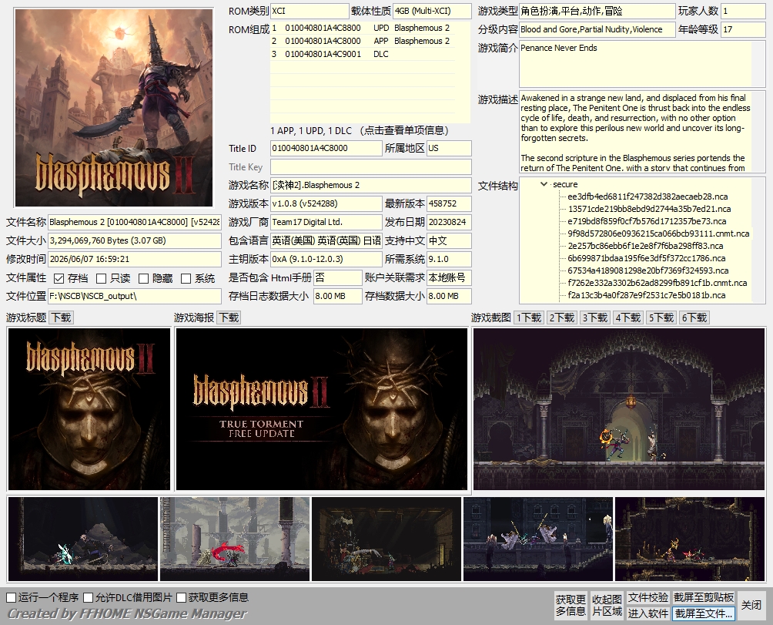Toggle the 系统 system checkbox

click(x=186, y=278)
